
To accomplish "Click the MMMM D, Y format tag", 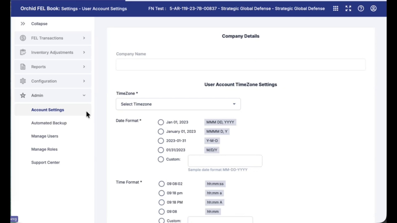I will [x=217, y=131].
